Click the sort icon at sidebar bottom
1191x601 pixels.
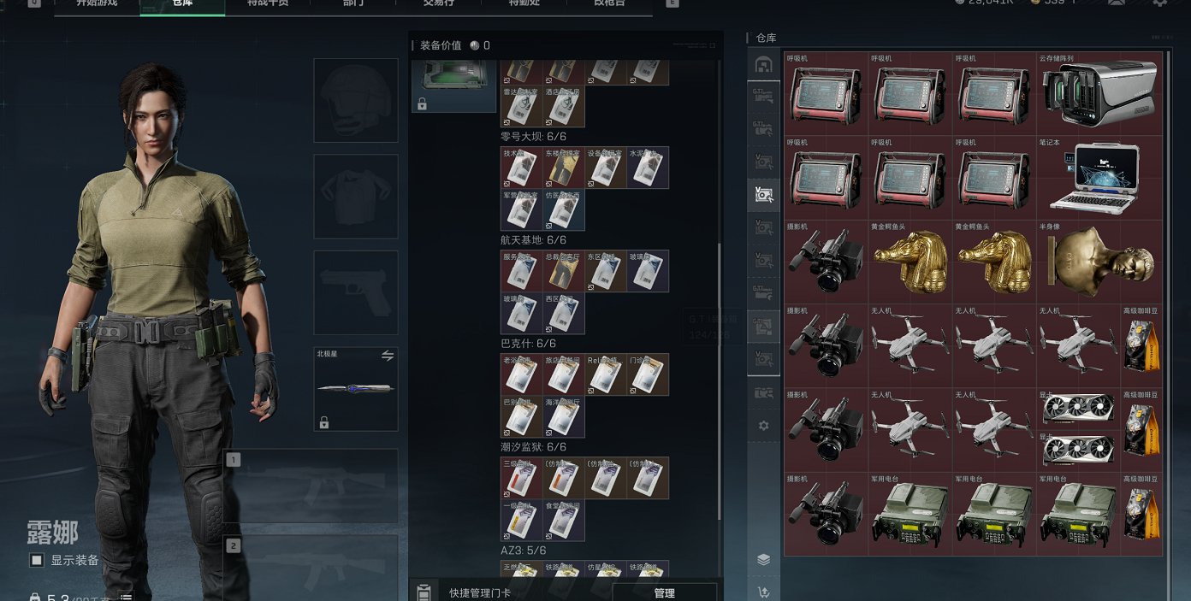point(763,592)
